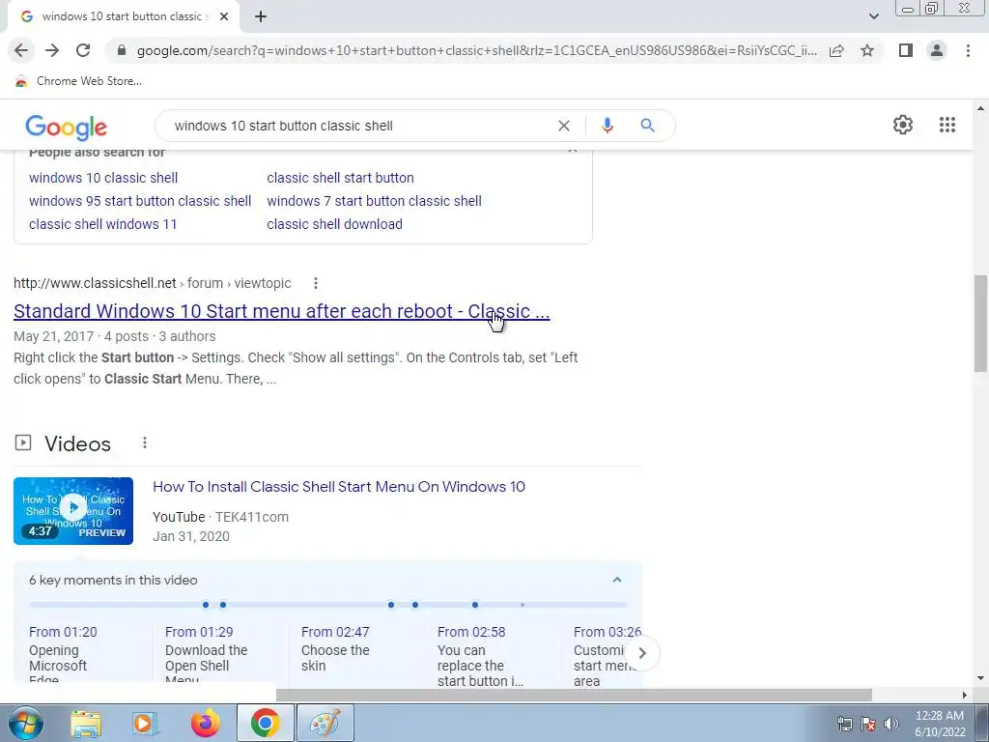Screen dimensions: 989x742
Task: Share this page via address bar icon
Action: tap(836, 50)
